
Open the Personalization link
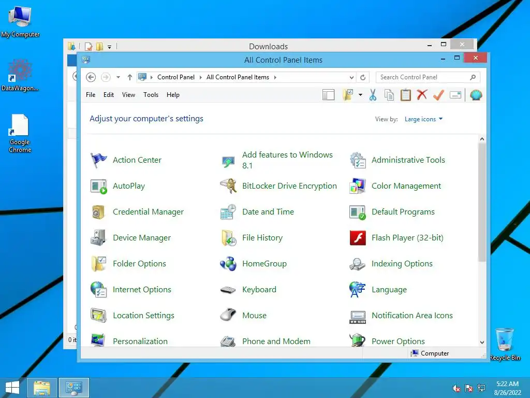pyautogui.click(x=140, y=341)
